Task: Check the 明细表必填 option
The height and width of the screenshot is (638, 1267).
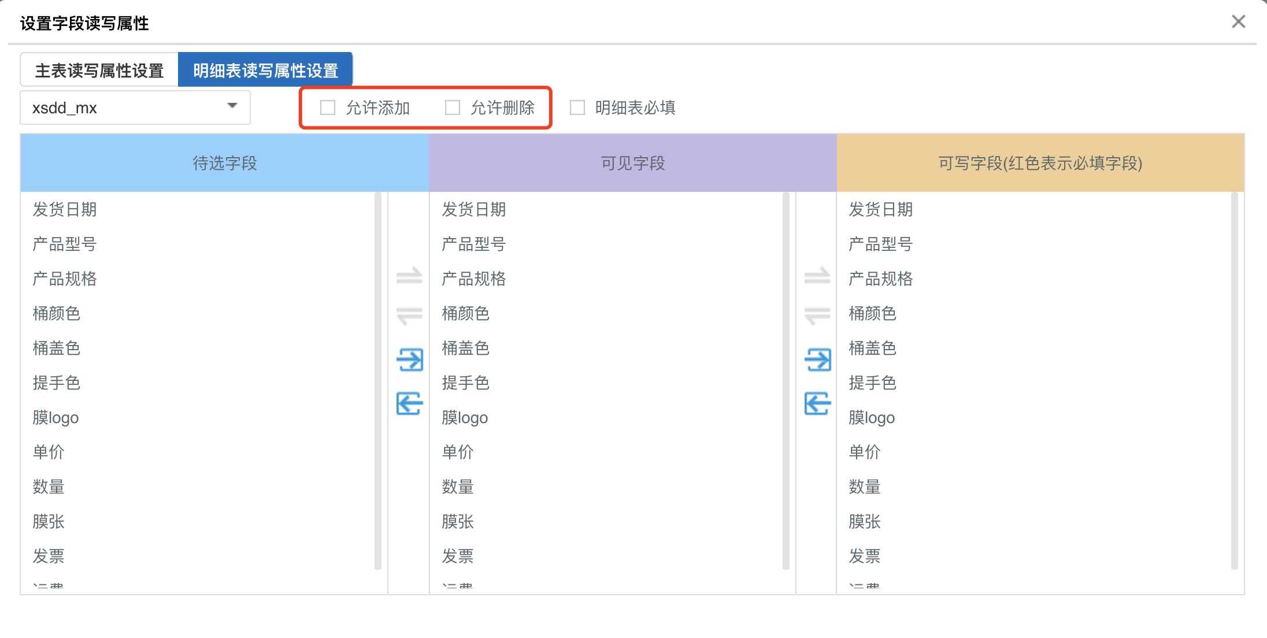Action: 577,107
